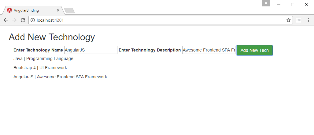Maximize the browser window

tap(293, 4)
